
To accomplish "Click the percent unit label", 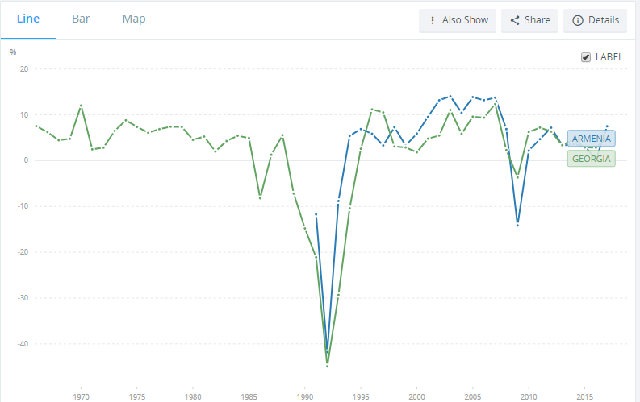I will [x=13, y=52].
